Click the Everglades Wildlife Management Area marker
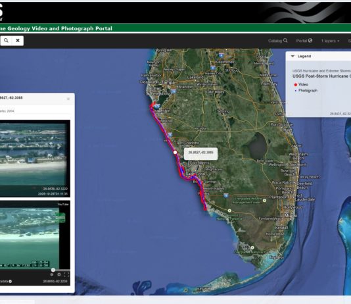The height and width of the screenshot is (304, 351). [264, 200]
